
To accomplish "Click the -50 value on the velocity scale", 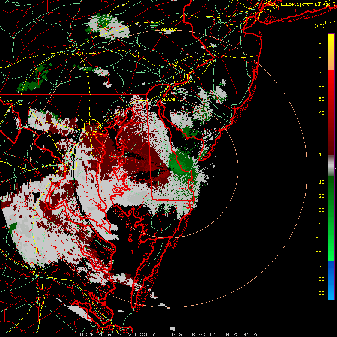I will pyautogui.click(x=320, y=238).
